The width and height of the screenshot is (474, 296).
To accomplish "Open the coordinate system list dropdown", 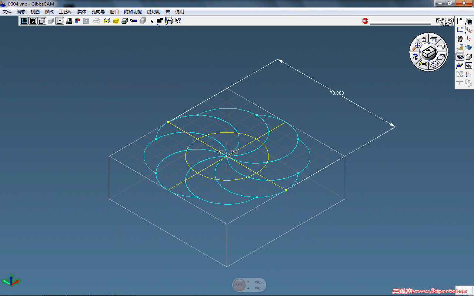I will pyautogui.click(x=469, y=30).
